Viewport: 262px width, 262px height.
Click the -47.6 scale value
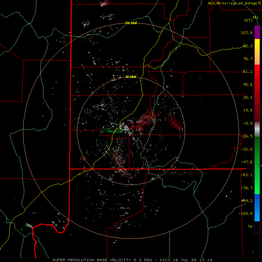[x=247, y=162]
